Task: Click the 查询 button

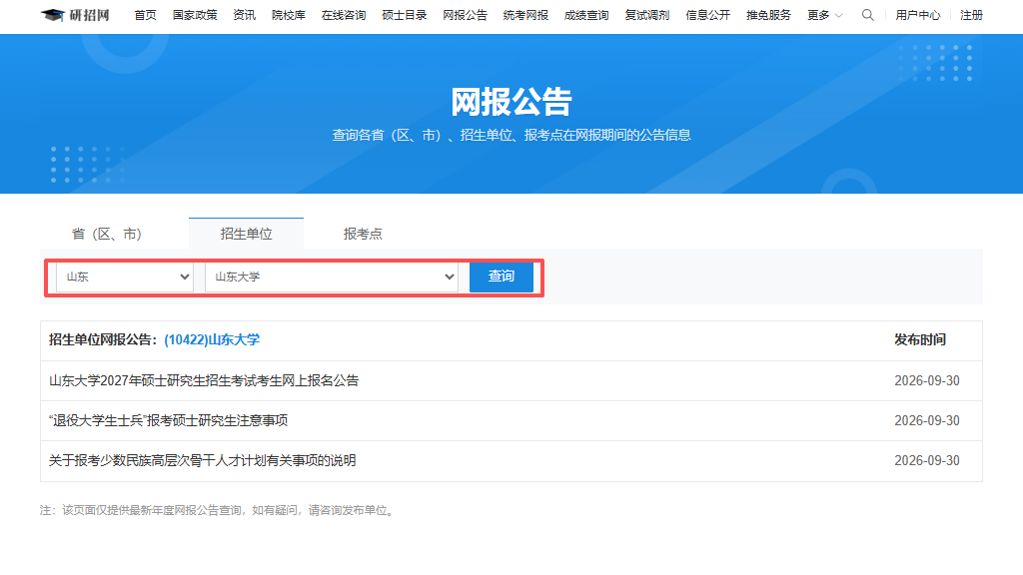Action: pos(502,277)
